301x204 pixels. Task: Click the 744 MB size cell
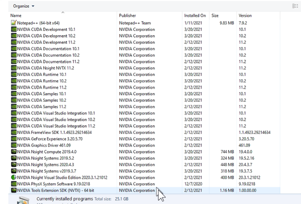coord(227,152)
